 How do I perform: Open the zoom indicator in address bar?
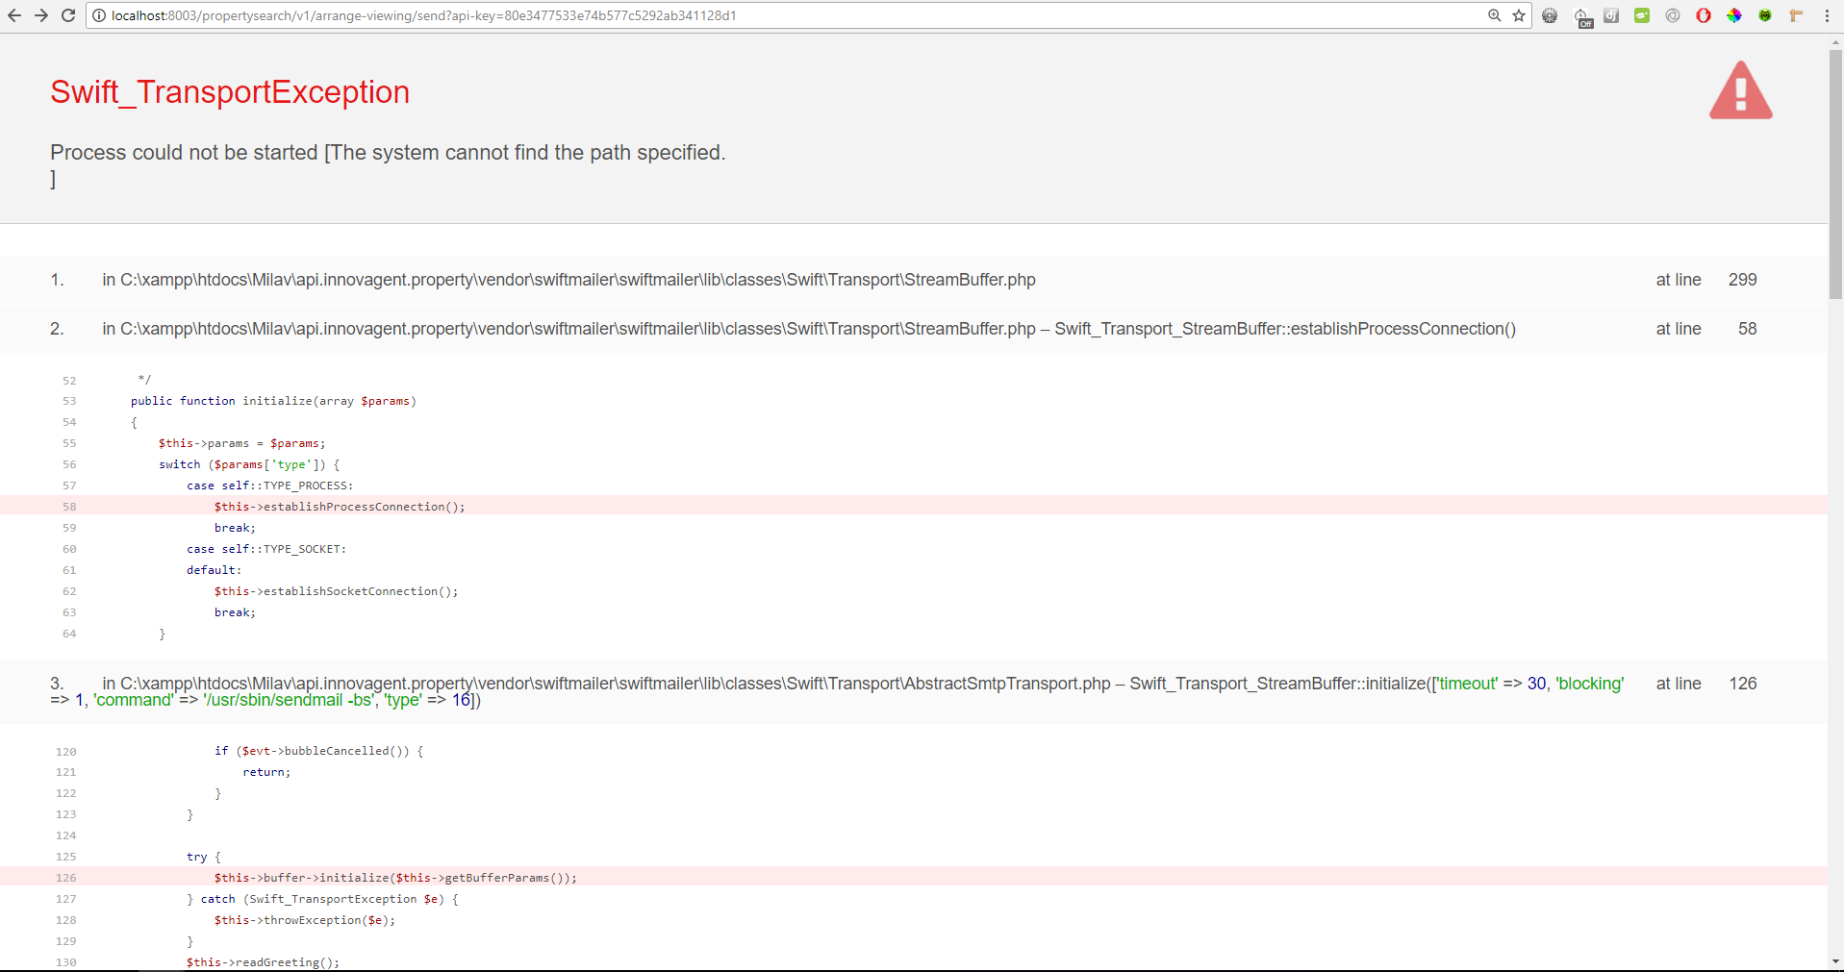click(1495, 15)
